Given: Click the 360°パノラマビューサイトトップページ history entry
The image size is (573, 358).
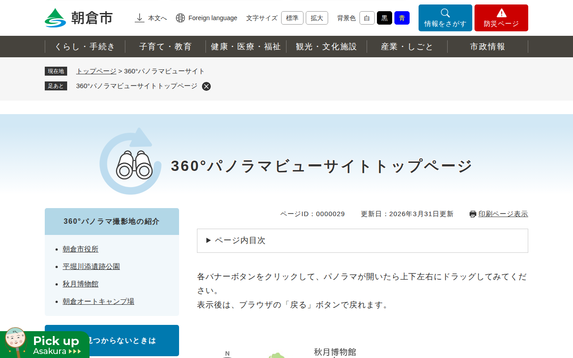Looking at the screenshot, I should [137, 86].
